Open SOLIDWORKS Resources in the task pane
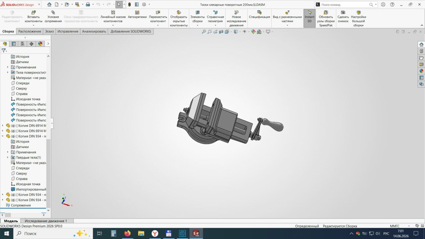 pyautogui.click(x=421, y=44)
